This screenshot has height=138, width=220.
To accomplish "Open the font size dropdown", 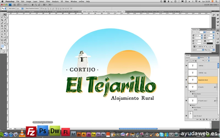I will click(x=202, y=36).
